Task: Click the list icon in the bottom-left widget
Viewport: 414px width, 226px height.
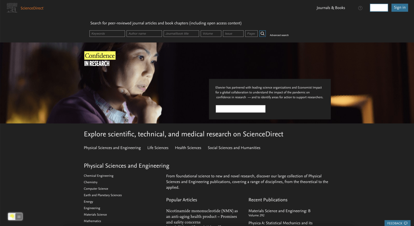Action: click(x=19, y=216)
